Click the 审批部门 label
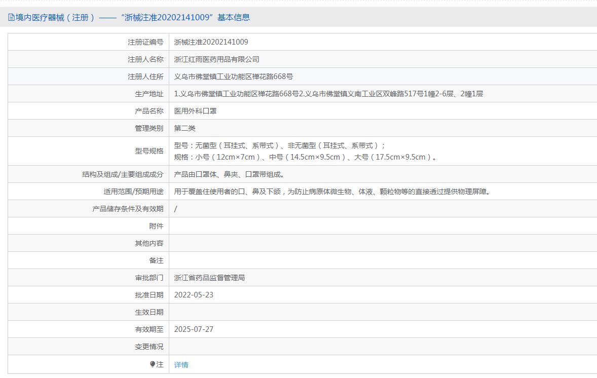The height and width of the screenshot is (378, 597). 149,278
